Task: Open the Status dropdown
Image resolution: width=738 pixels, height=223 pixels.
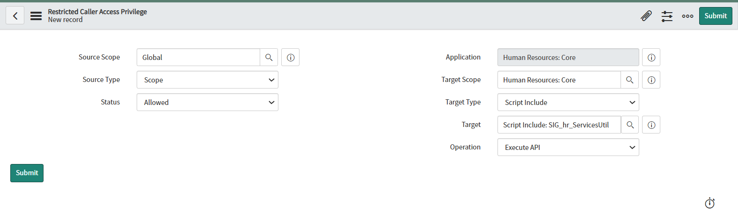Action: 207,102
